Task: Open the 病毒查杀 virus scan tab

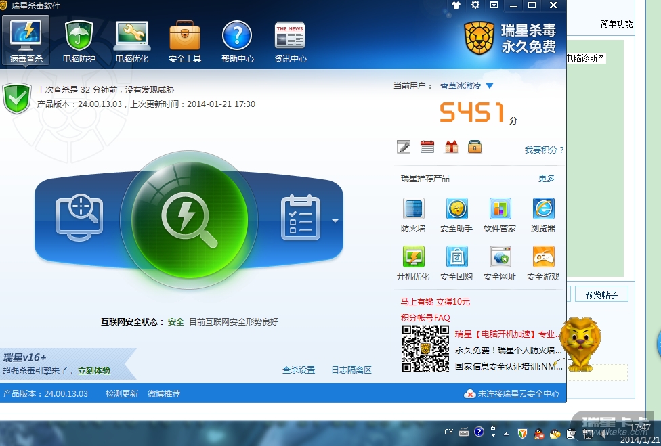Action: click(26, 41)
